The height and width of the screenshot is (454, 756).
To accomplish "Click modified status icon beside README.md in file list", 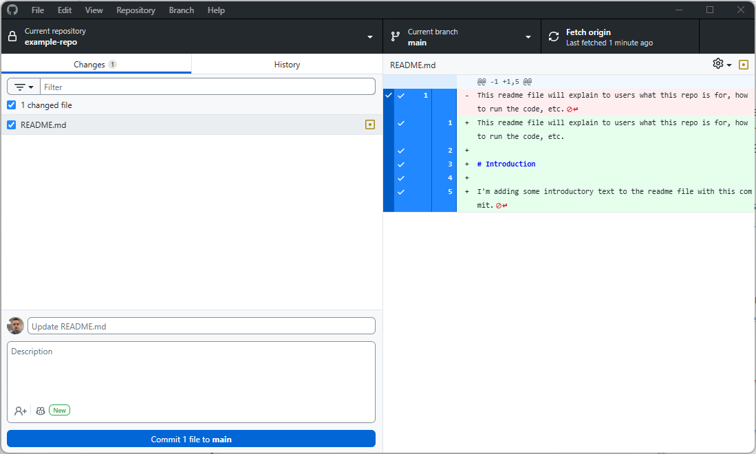I will 370,125.
